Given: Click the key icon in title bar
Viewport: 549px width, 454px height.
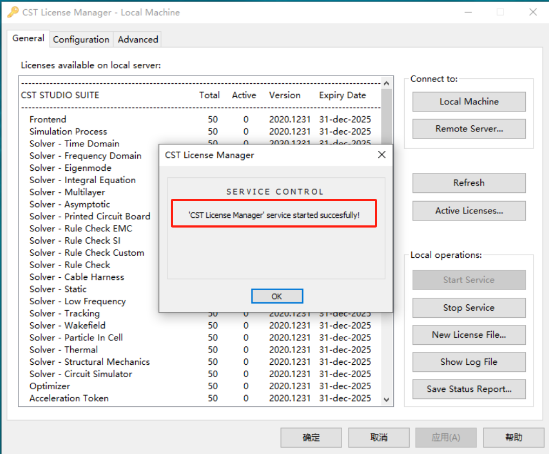Looking at the screenshot, I should (13, 12).
